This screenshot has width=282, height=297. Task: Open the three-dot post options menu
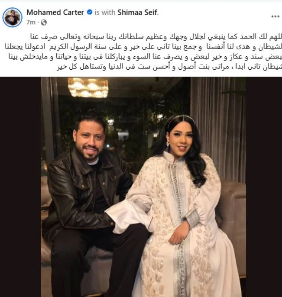tap(275, 16)
